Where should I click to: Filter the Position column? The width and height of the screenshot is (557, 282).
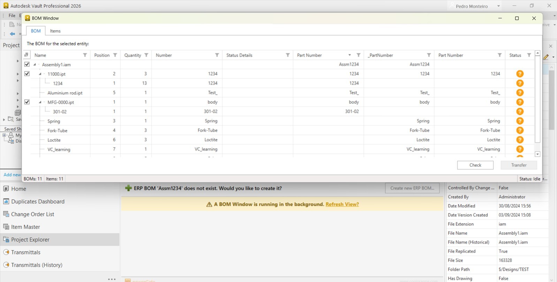pos(115,55)
